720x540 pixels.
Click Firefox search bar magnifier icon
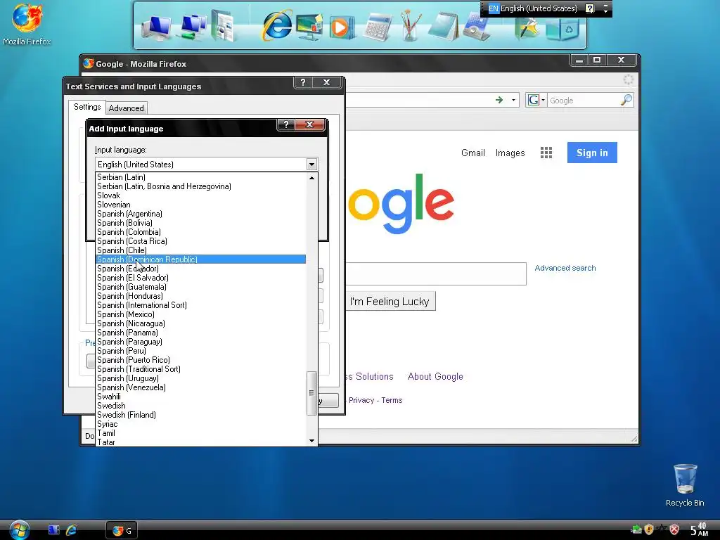[x=626, y=100]
